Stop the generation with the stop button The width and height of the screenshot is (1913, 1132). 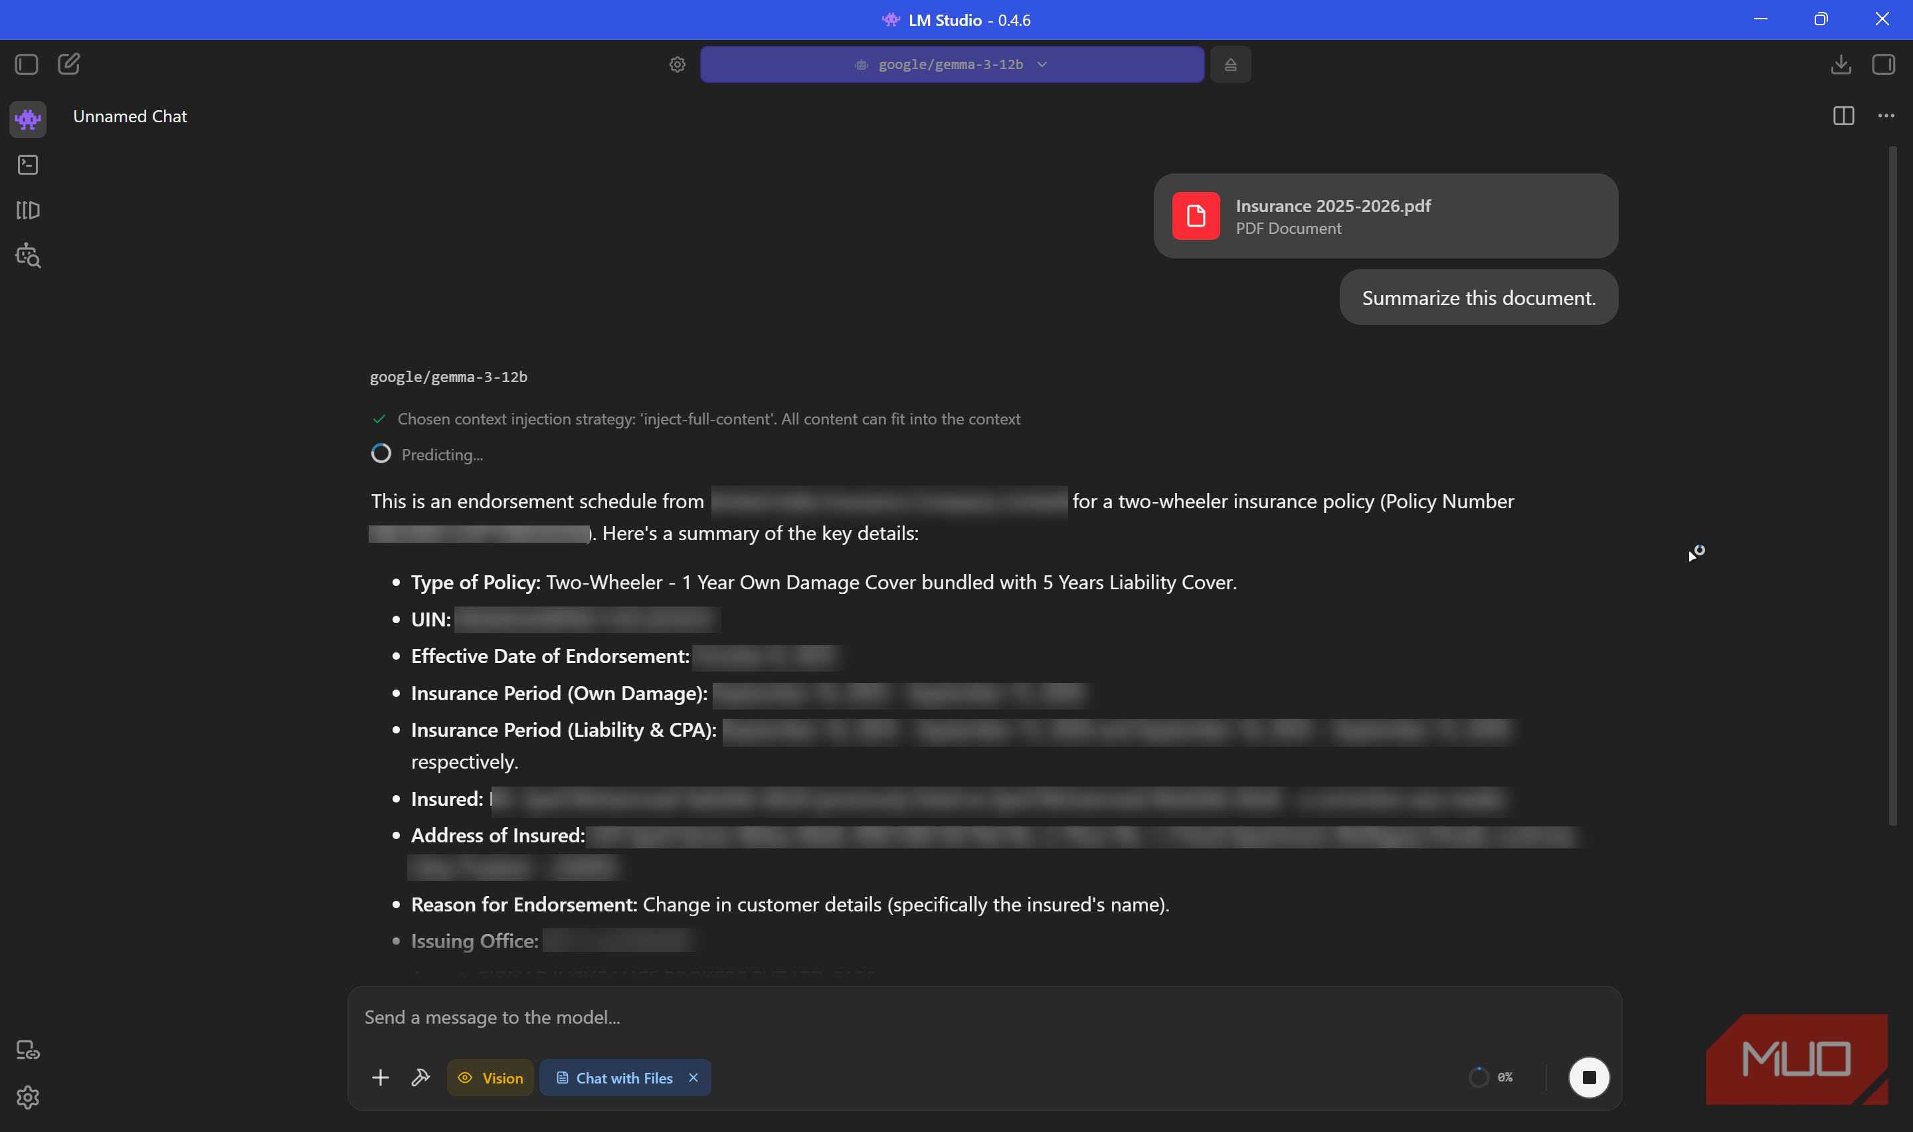pyautogui.click(x=1588, y=1077)
